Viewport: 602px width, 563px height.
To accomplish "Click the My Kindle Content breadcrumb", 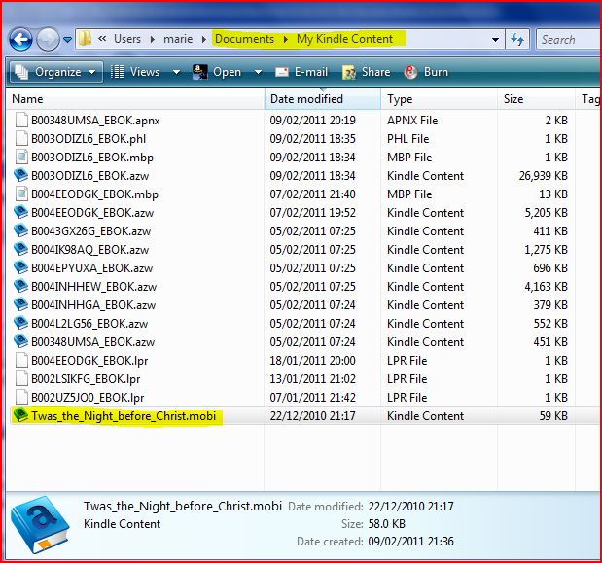I will point(345,39).
